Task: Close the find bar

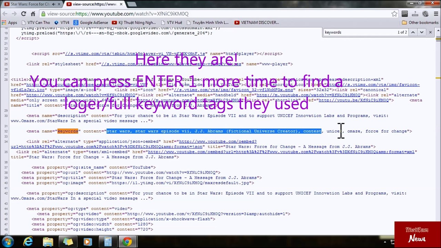Action: coord(430,32)
